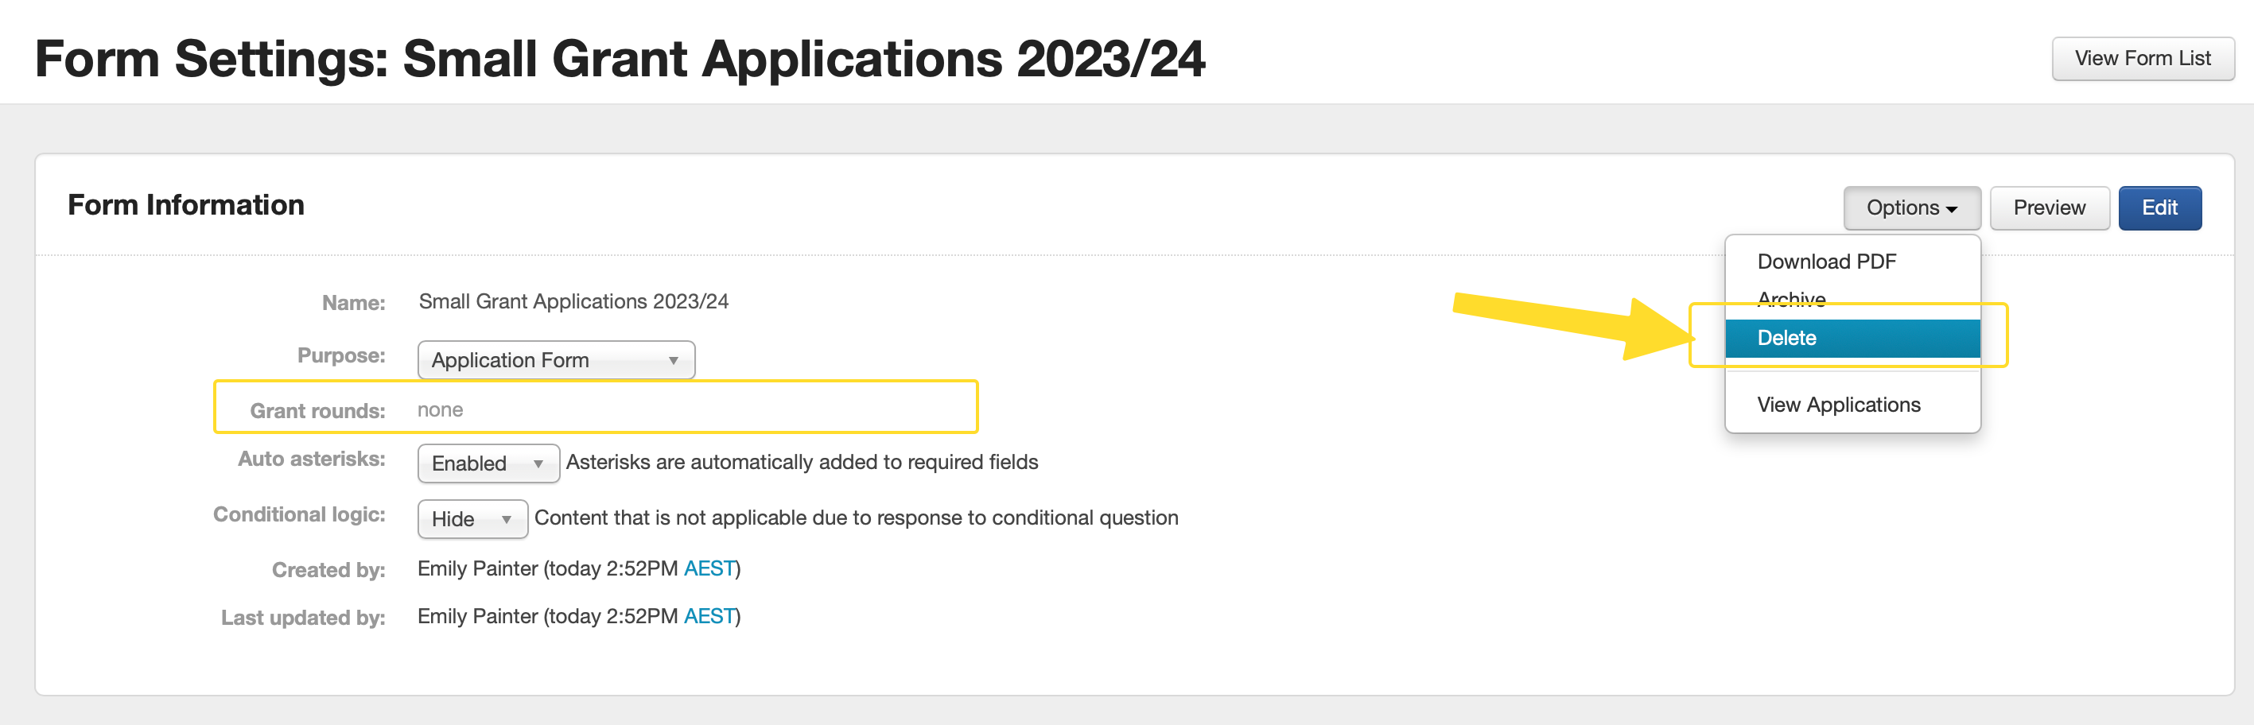Go to View Form List
2254x725 pixels.
point(2141,59)
